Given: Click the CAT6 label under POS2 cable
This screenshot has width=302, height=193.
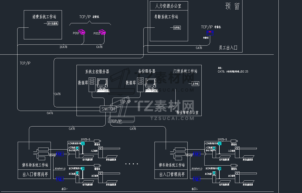Looking at the screenshot, I should click(99, 47).
